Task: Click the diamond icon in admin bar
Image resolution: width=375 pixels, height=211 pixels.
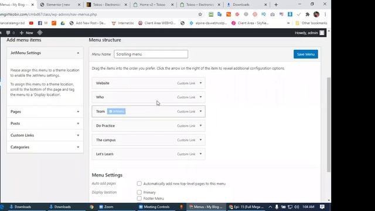Action: tap(40, 33)
